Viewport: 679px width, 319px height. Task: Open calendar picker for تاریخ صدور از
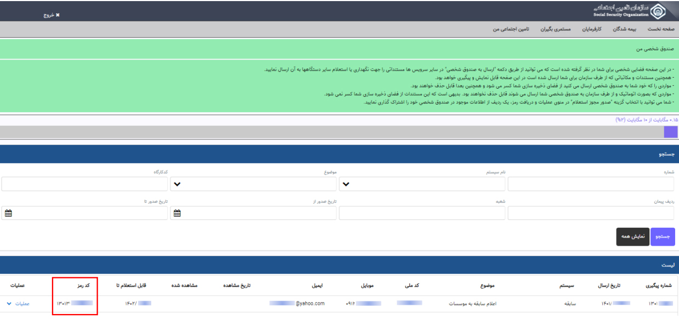pos(177,213)
